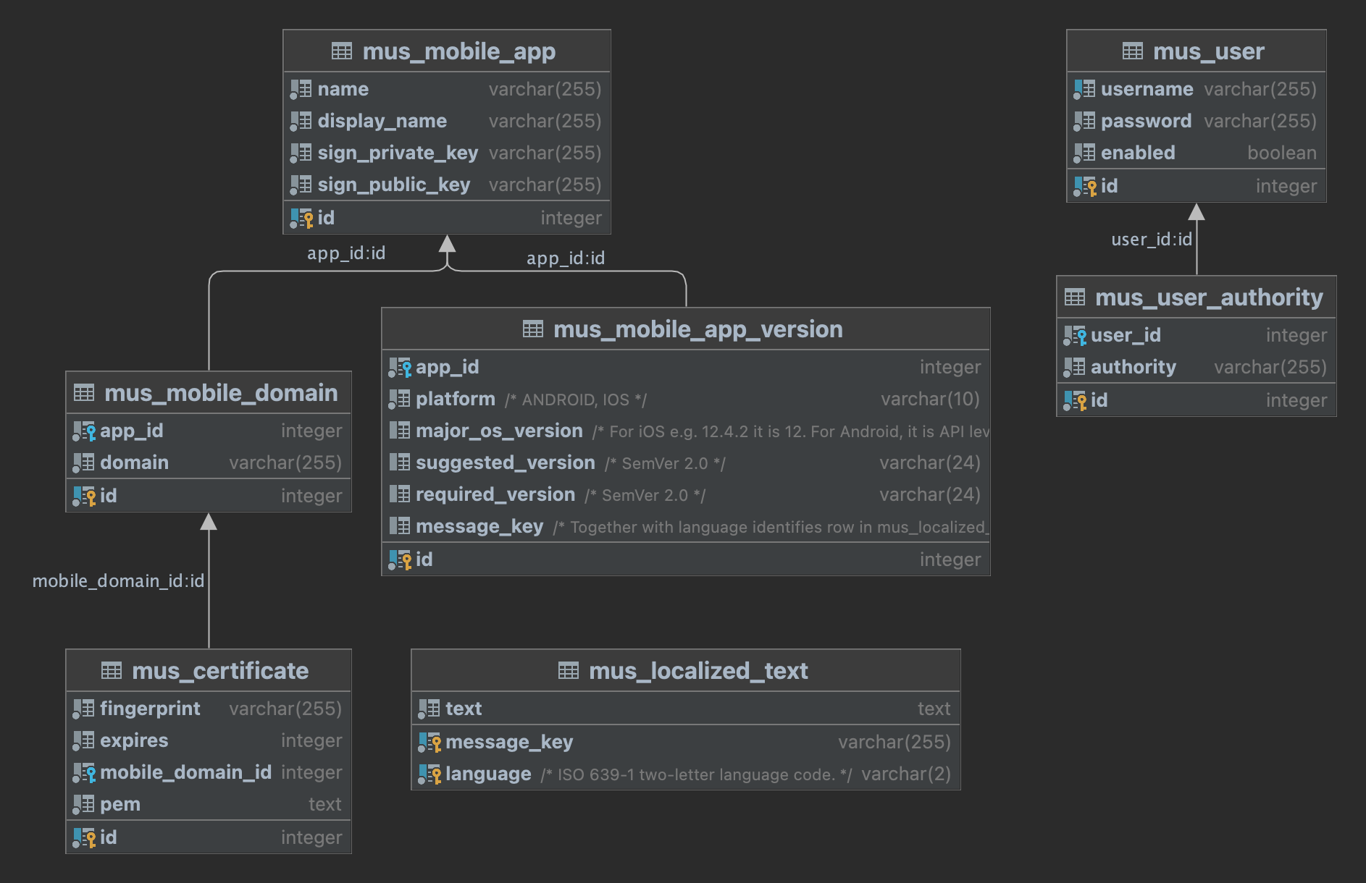Click the table icon beside mus_certificate title
Viewport: 1366px width, 883px height.
113,671
